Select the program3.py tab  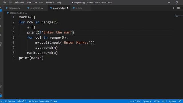pyautogui.click(x=59, y=8)
